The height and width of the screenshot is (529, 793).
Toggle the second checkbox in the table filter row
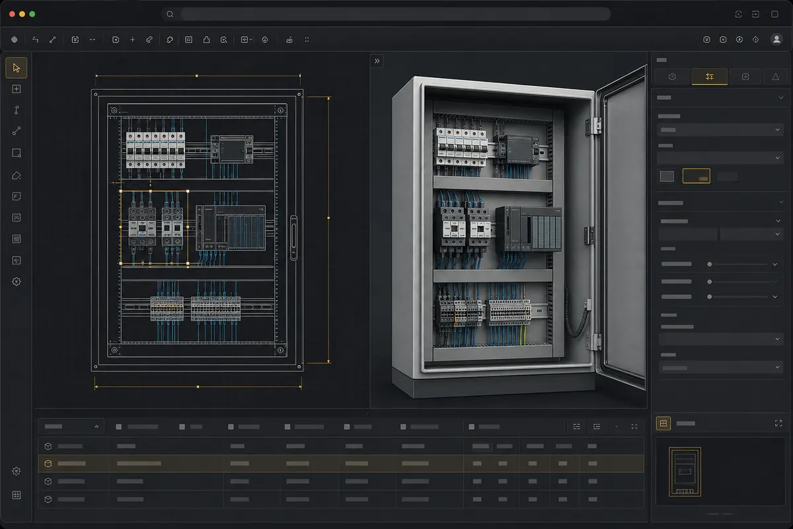tap(182, 427)
